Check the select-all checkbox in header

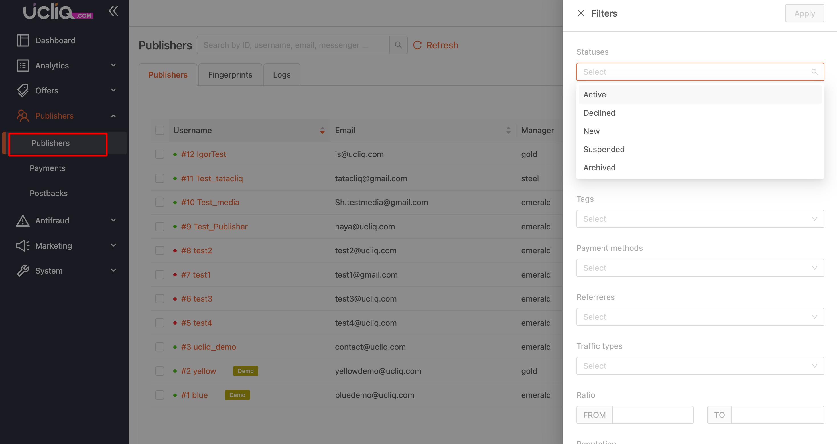coord(160,130)
